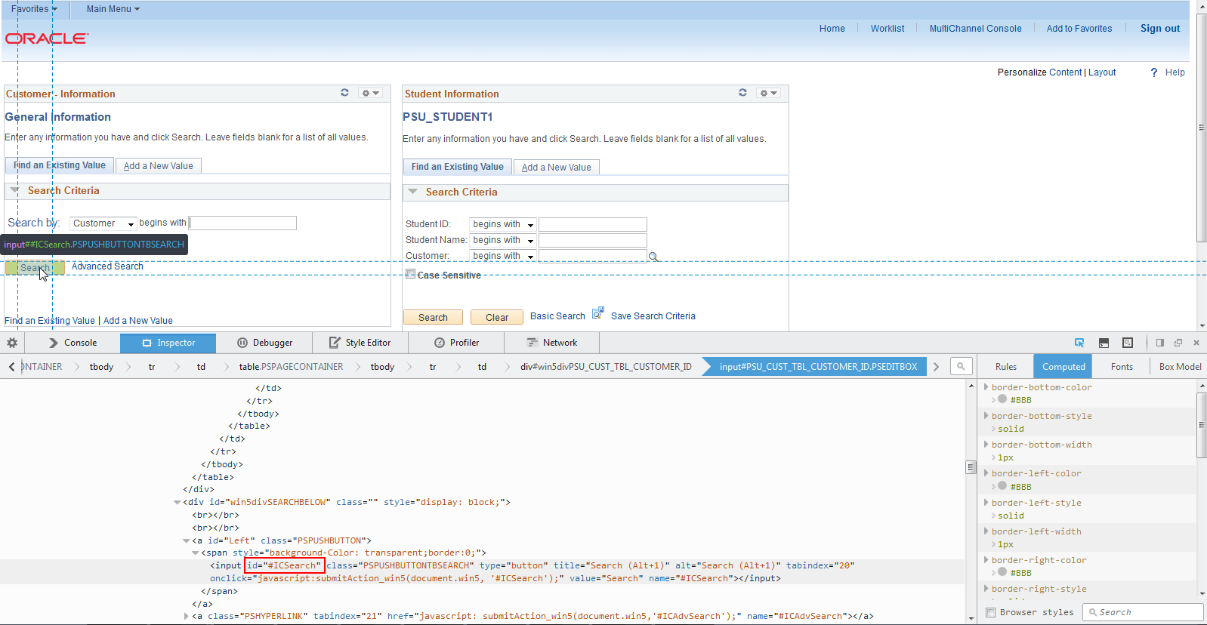The width and height of the screenshot is (1207, 625).
Task: Open Main Menu dropdown
Action: (x=113, y=9)
